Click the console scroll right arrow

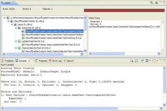coord(161,108)
